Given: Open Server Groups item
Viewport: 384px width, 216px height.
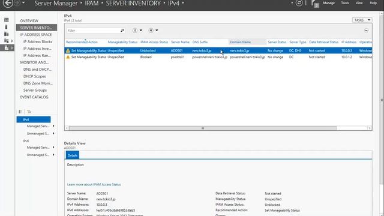Looking at the screenshot, I should (35, 90).
